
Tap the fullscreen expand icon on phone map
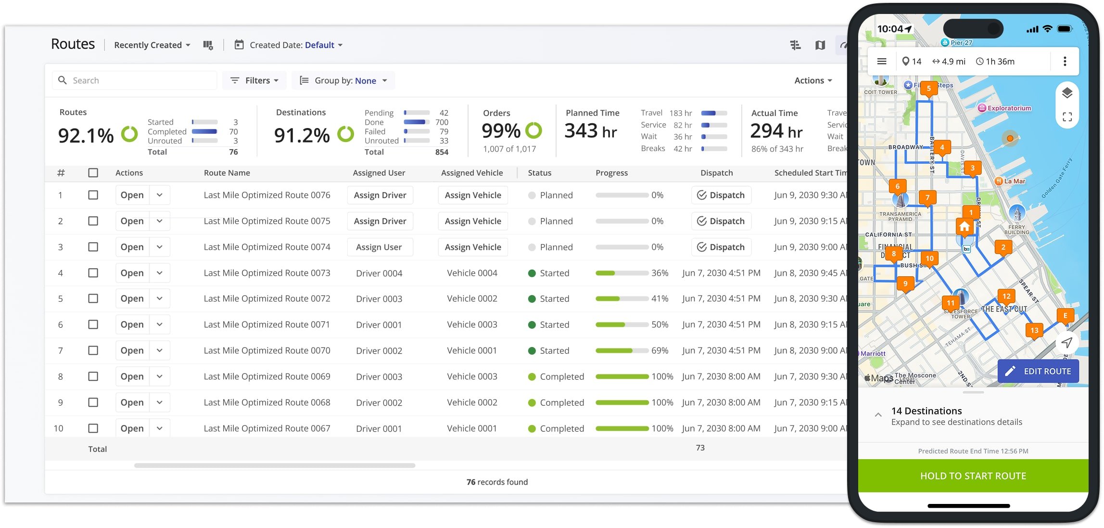(x=1067, y=117)
